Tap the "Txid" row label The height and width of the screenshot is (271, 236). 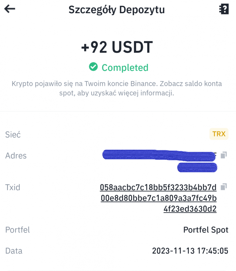point(13,187)
